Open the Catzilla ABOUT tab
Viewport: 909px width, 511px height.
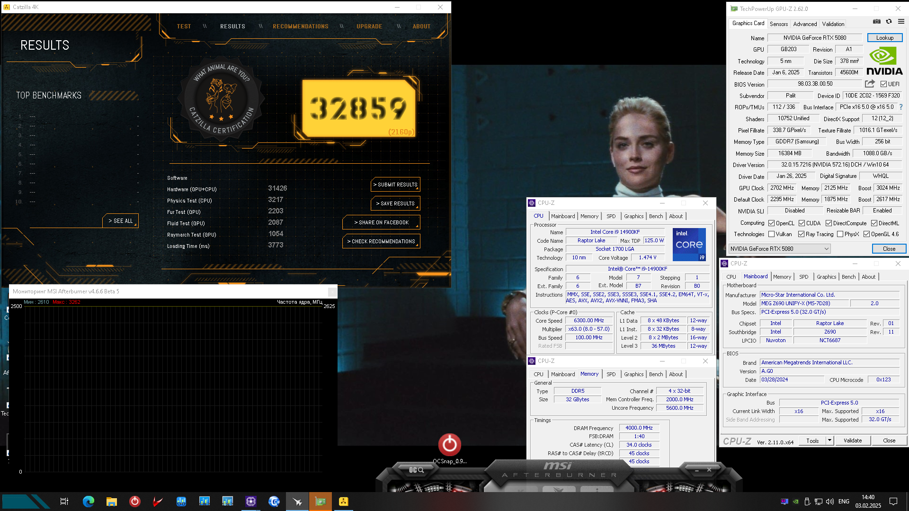[x=421, y=26]
